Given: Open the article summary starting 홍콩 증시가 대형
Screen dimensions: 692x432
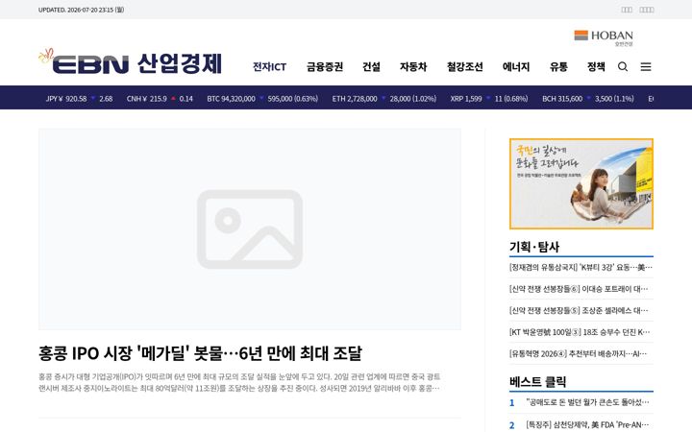Looking at the screenshot, I should point(239,383).
